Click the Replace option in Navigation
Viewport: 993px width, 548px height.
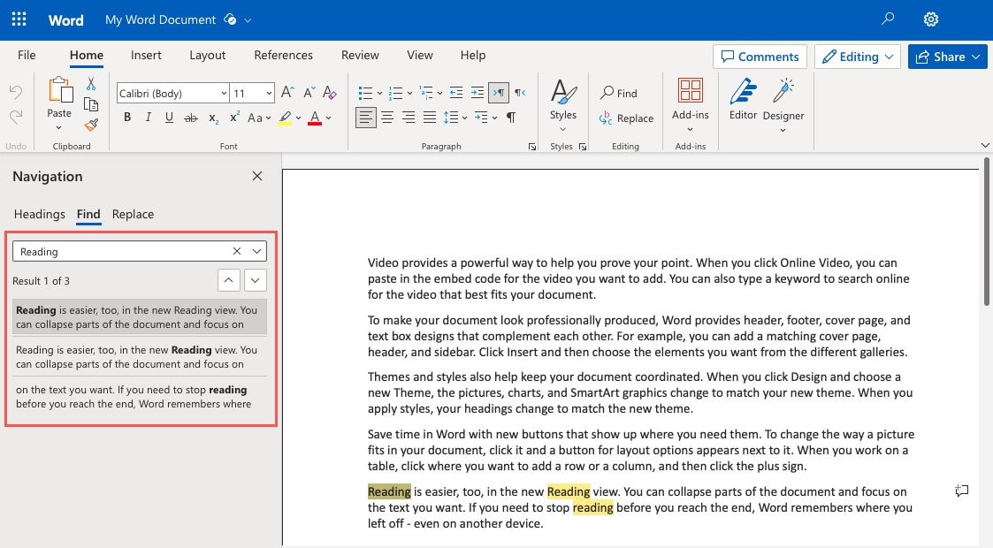[133, 214]
